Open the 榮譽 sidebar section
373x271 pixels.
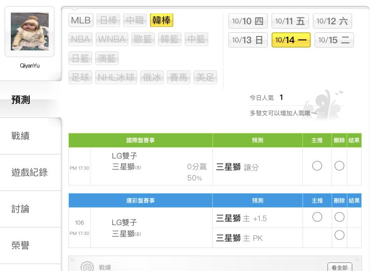tap(21, 245)
